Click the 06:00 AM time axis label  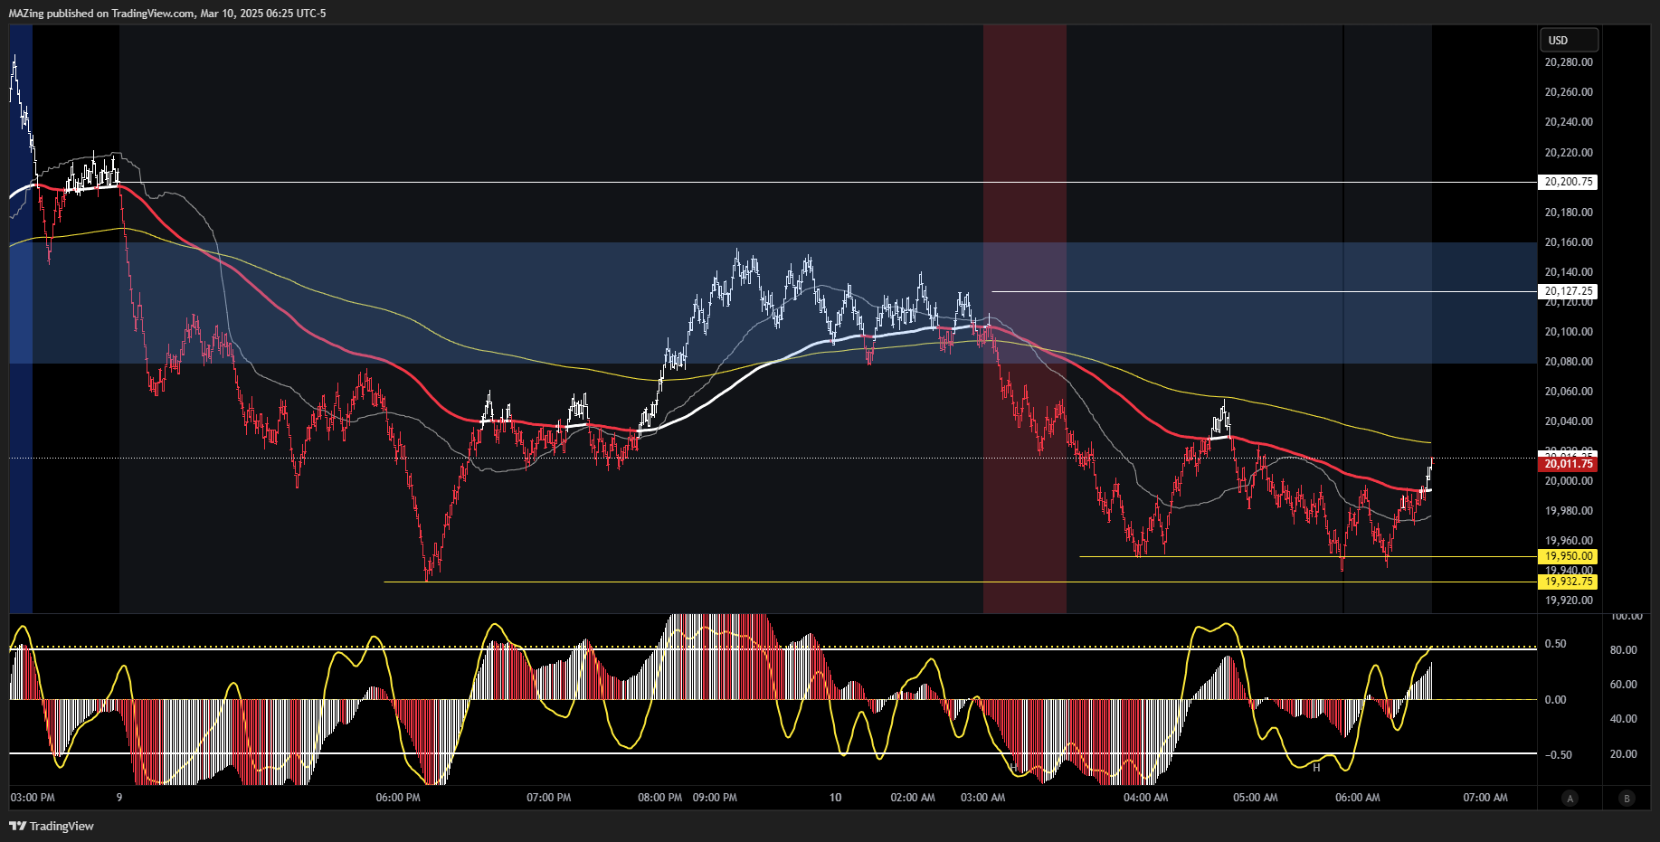click(1358, 798)
